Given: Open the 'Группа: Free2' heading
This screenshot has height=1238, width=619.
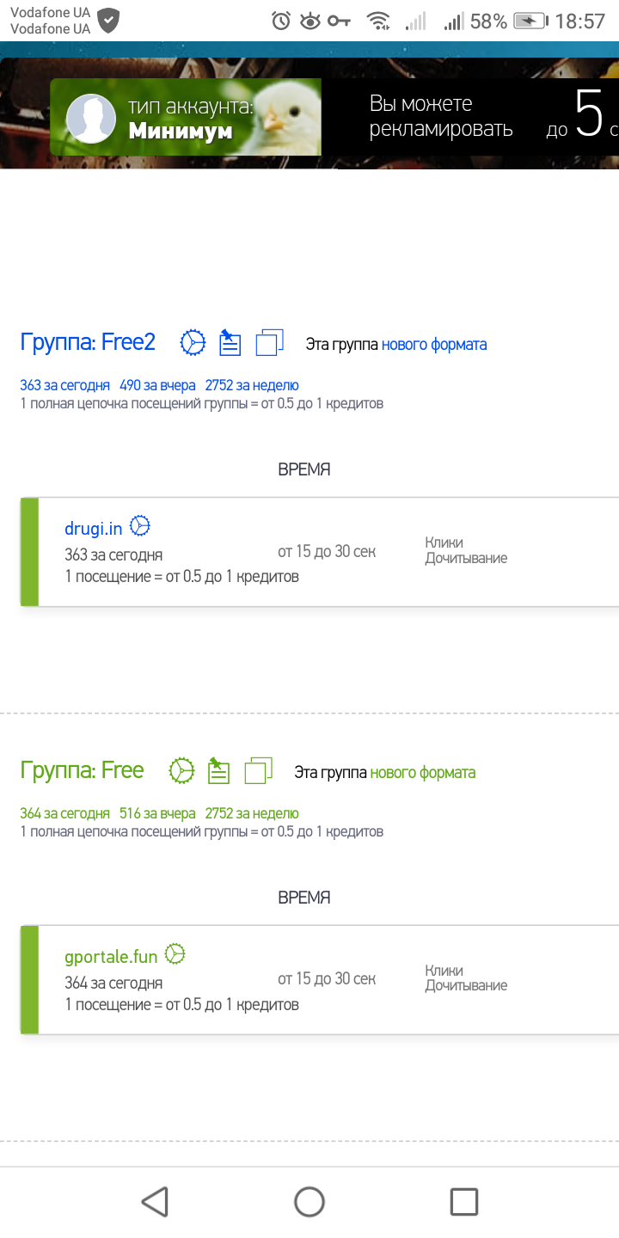Looking at the screenshot, I should pos(88,342).
